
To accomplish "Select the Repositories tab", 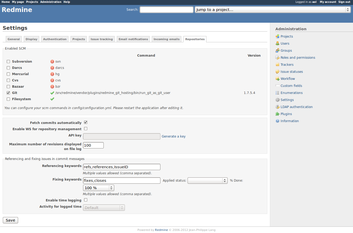I will click(x=195, y=39).
